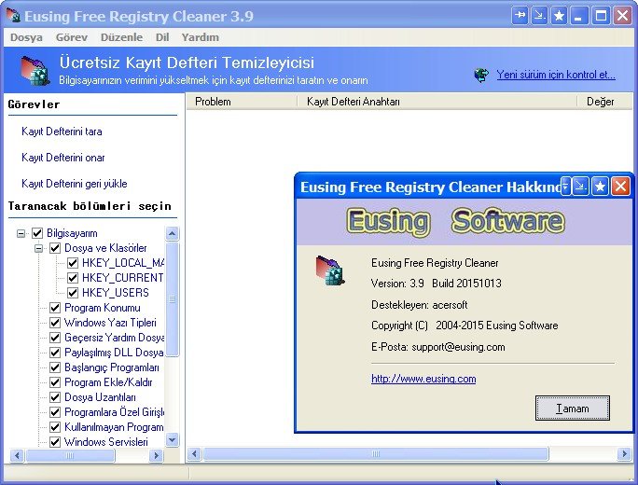Minimize the main Eusing window
The width and height of the screenshot is (638, 485).
(x=578, y=16)
